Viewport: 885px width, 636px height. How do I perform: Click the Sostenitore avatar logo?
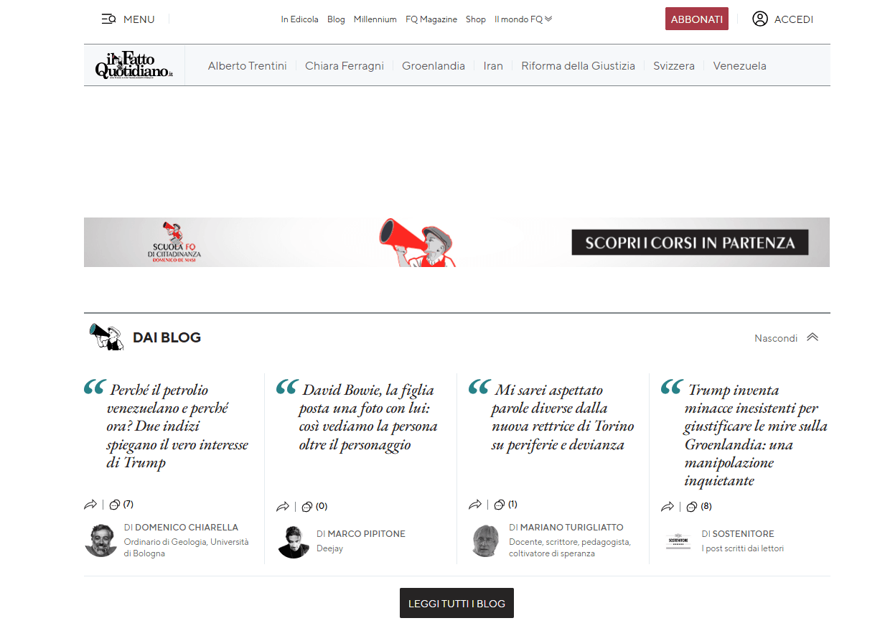pos(678,541)
